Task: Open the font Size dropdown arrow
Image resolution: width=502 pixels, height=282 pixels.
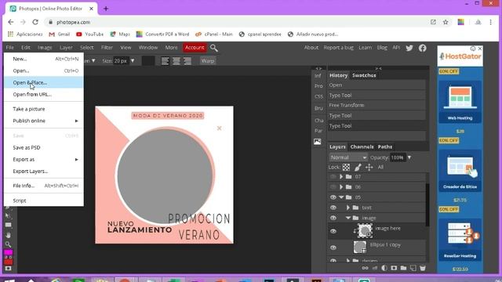Action: [x=133, y=61]
